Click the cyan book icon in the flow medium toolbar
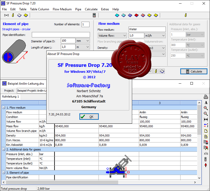 [x=117, y=15]
